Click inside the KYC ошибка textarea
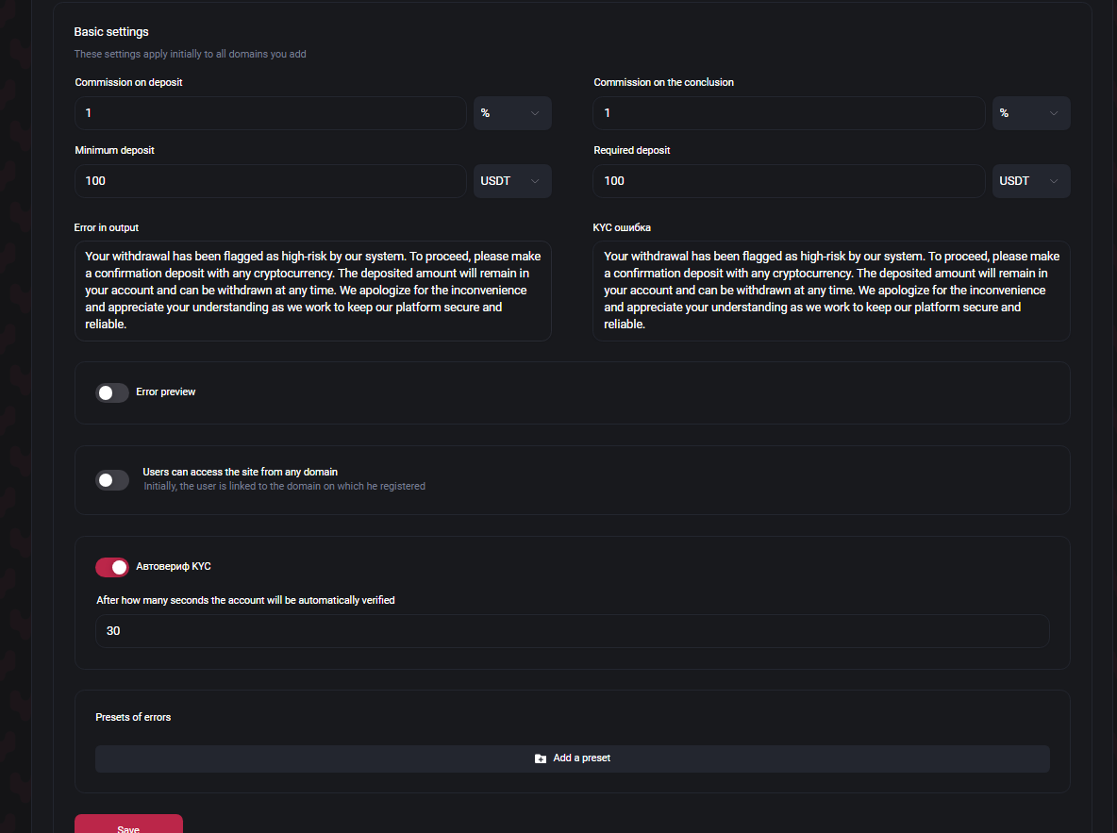 pyautogui.click(x=831, y=291)
